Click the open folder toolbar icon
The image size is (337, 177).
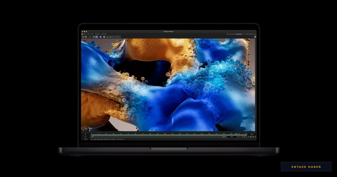coord(83,37)
